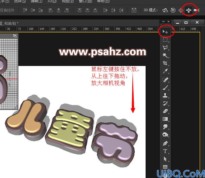Select the Smudge tool
Viewport: 205px width, 178px height.
[165, 127]
